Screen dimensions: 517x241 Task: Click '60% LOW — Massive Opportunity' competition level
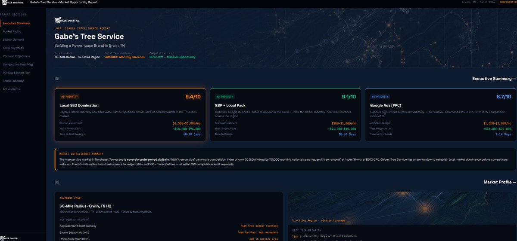(x=172, y=57)
